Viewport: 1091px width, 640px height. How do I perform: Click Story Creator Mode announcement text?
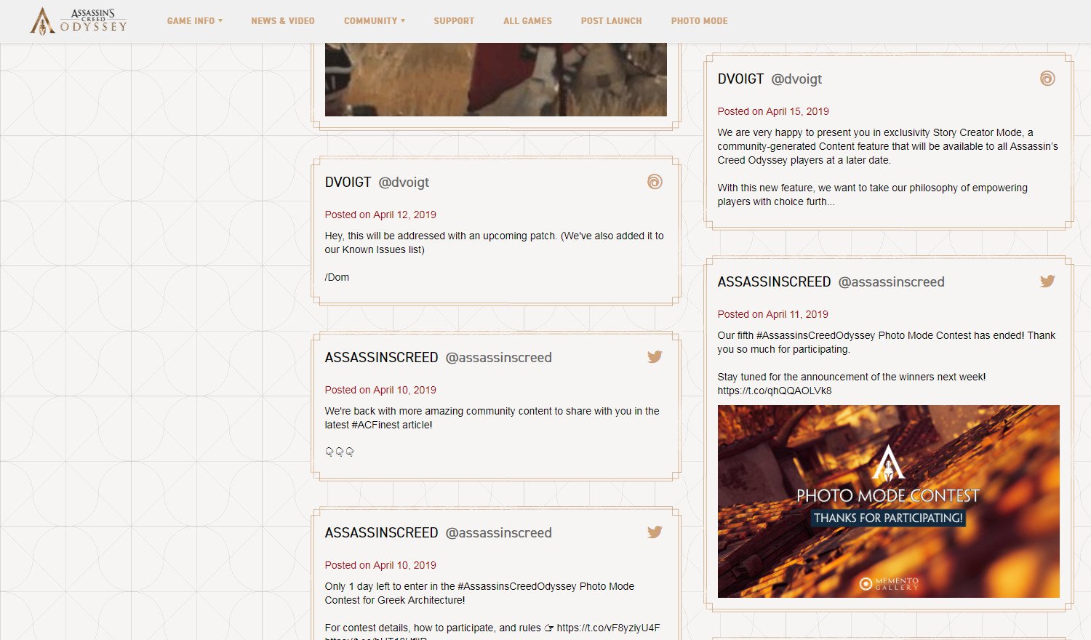coord(887,146)
